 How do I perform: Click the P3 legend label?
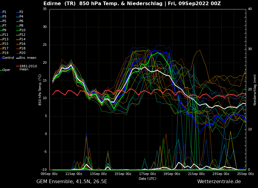4,17
